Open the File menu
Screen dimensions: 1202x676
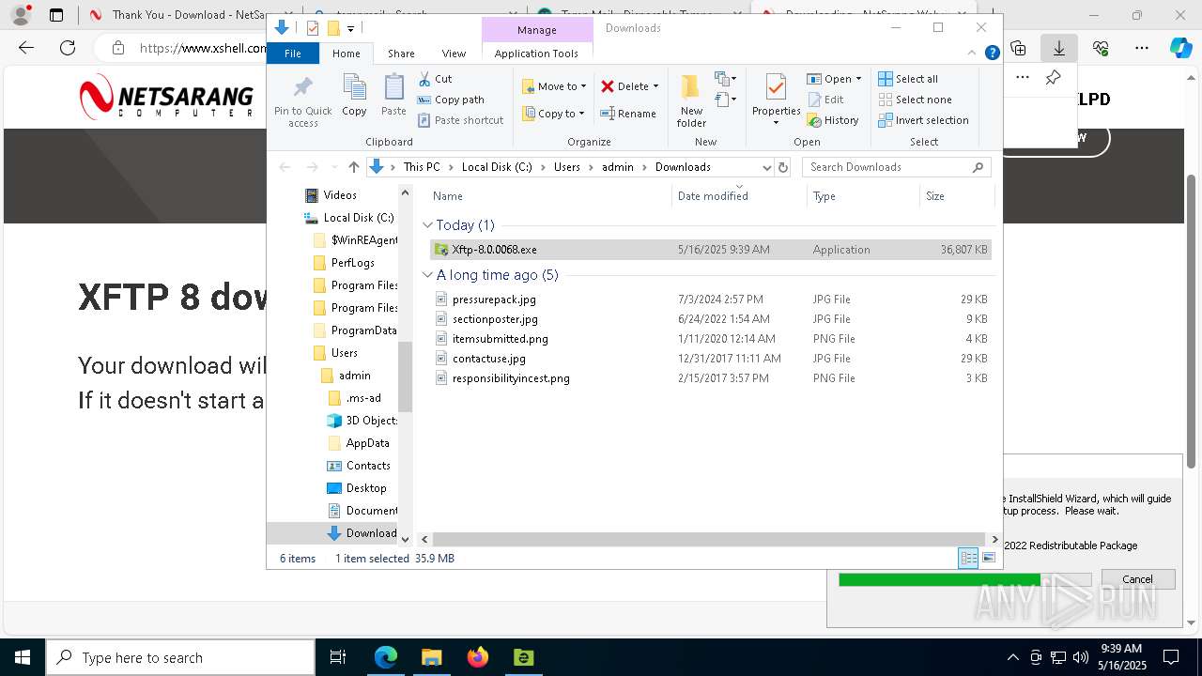(293, 54)
